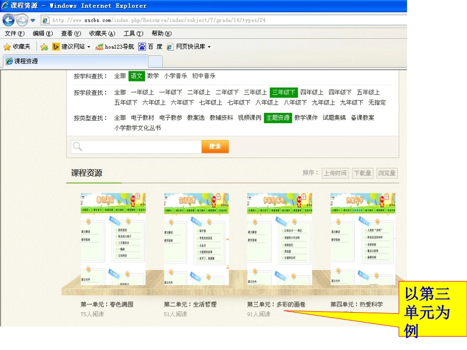Image resolution: width=467 pixels, height=350 pixels.
Task: Select 七年级上 grade filter
Action: click(x=210, y=103)
